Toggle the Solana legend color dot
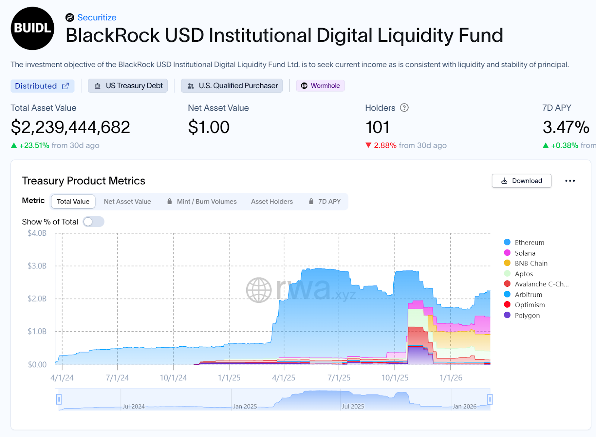This screenshot has width=596, height=437. 507,253
